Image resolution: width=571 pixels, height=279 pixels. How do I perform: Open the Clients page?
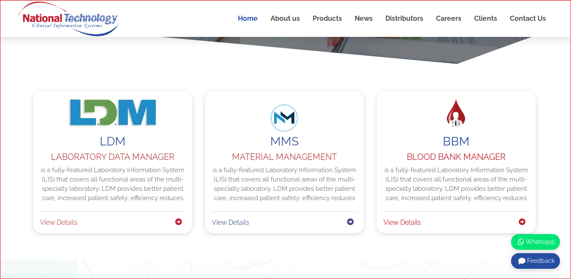(x=486, y=18)
